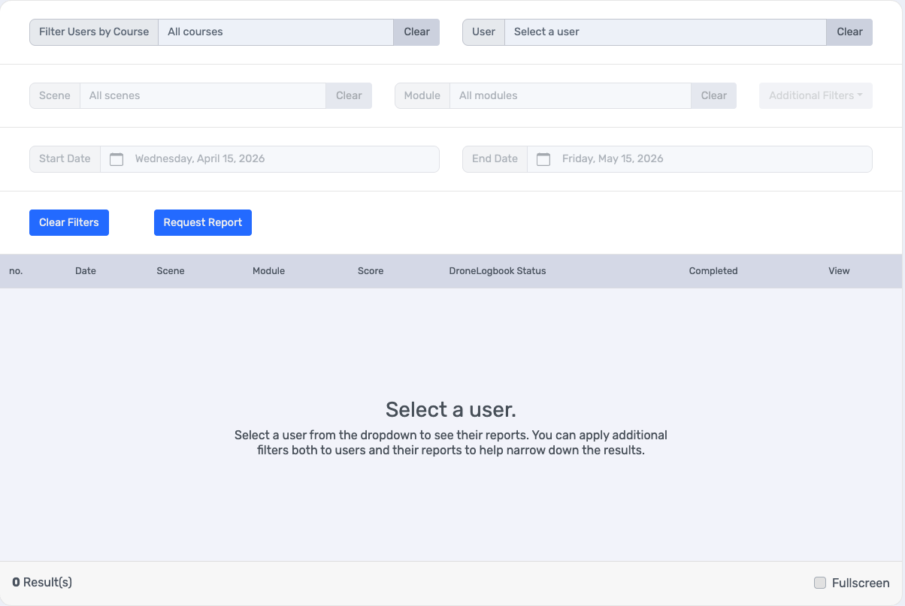905x606 pixels.
Task: Clear the Module filter
Action: 714,95
